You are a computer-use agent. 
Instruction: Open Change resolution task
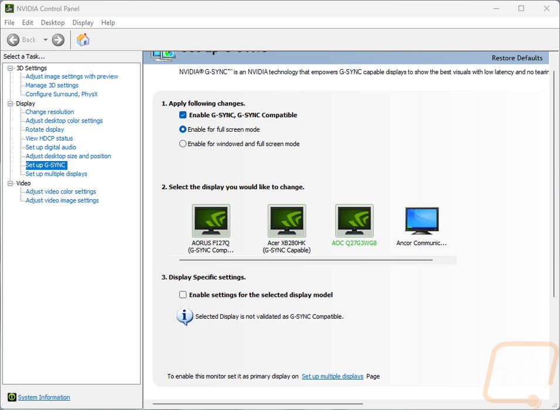point(50,112)
